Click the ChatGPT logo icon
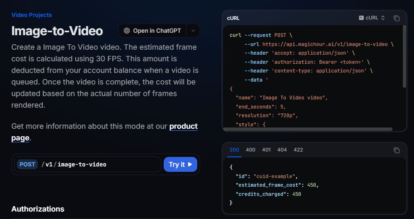Viewport: 414px width, 219px height. click(x=127, y=31)
